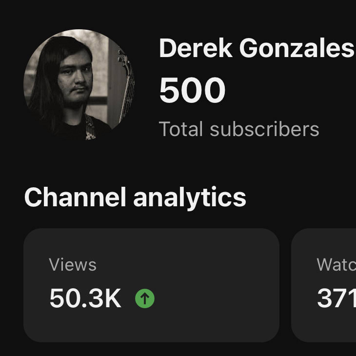Click the views increase indicator beside 50.3K
The height and width of the screenshot is (356, 356).
point(145,298)
